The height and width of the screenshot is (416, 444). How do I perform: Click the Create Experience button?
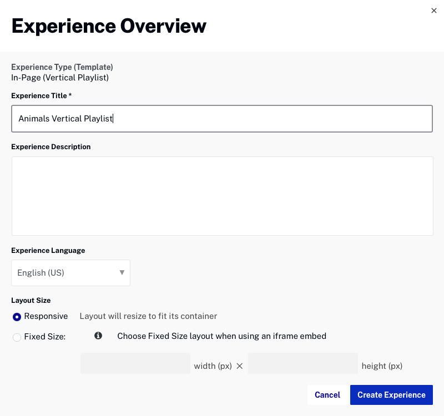(x=391, y=395)
